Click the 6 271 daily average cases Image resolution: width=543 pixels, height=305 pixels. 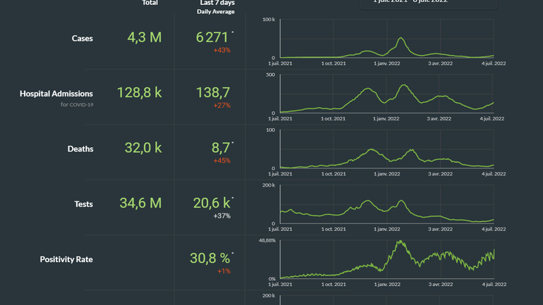(x=212, y=37)
